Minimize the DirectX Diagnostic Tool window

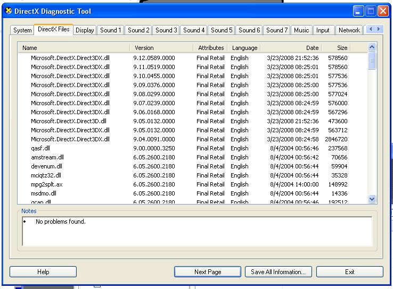pyautogui.click(x=358, y=11)
